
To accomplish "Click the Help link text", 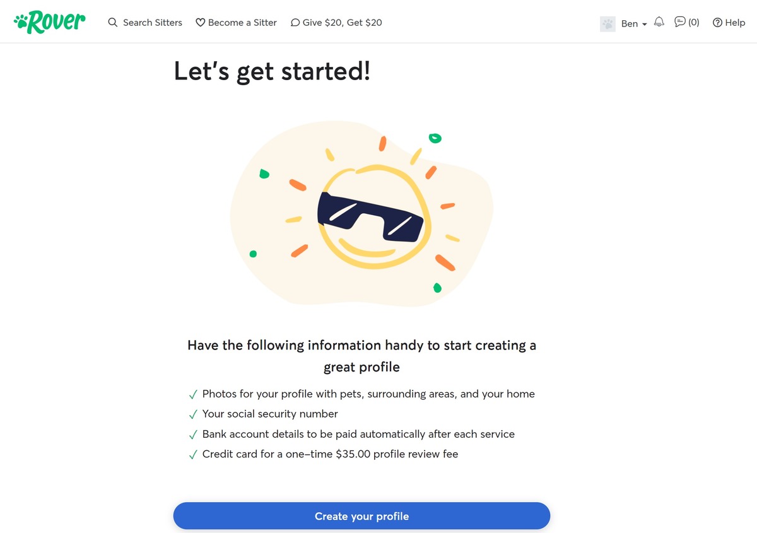I will click(x=735, y=22).
